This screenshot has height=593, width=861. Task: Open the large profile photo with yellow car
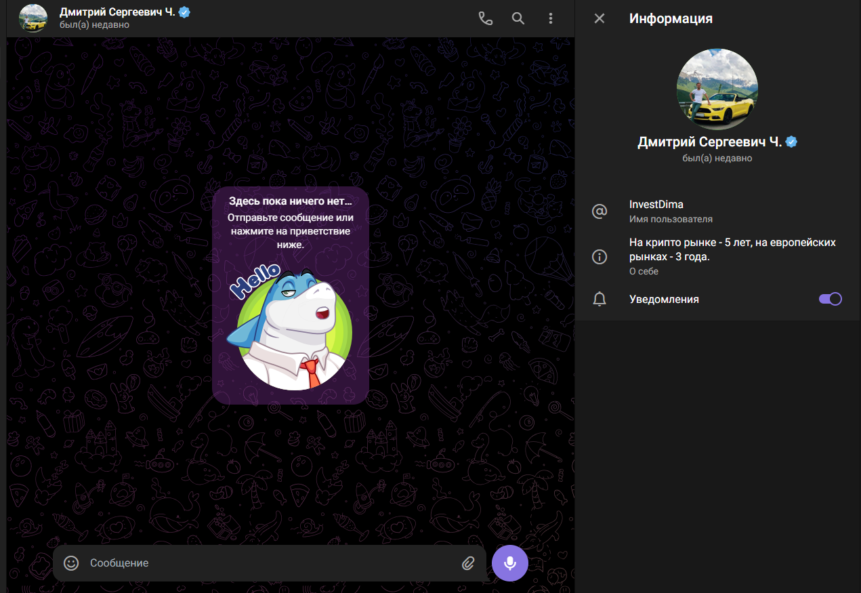pos(717,89)
